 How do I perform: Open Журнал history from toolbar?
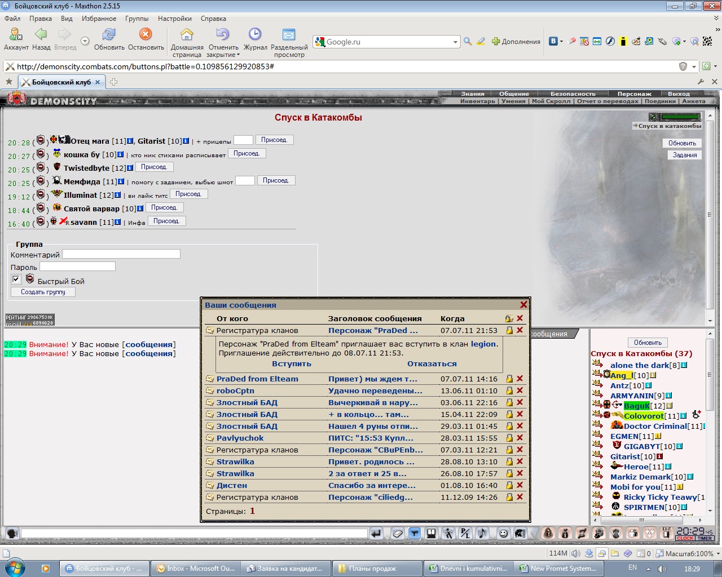255,39
